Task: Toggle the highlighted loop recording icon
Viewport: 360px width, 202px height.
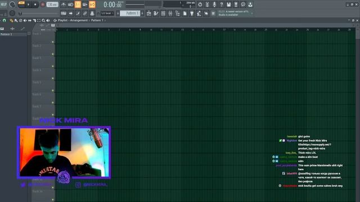Action: tap(92, 4)
